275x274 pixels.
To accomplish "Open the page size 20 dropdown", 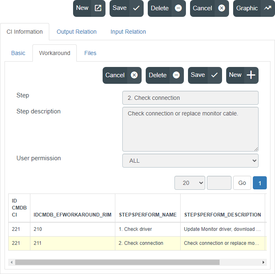I will click(190, 183).
